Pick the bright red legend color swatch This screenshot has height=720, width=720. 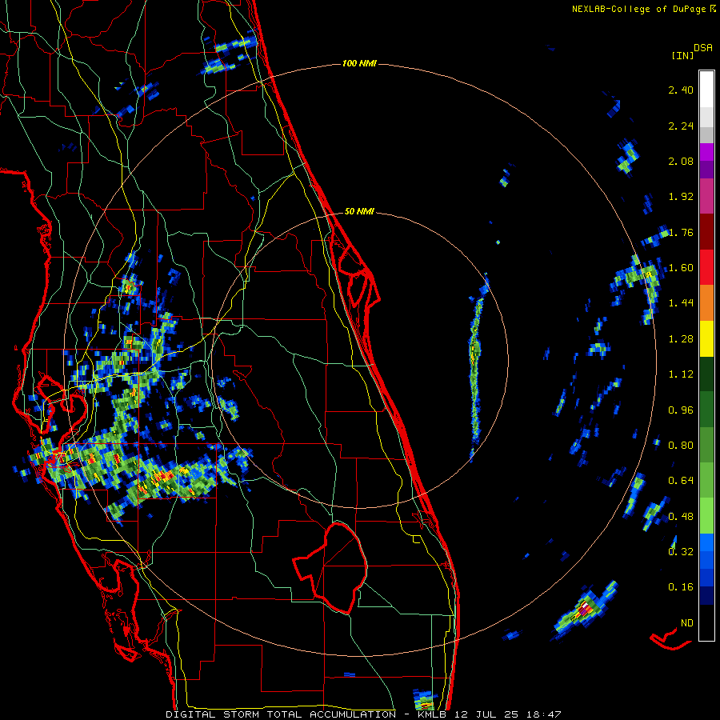pyautogui.click(x=706, y=268)
